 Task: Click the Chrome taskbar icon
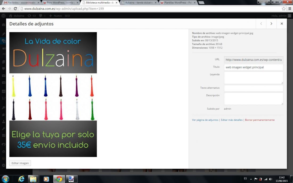(x=59, y=179)
